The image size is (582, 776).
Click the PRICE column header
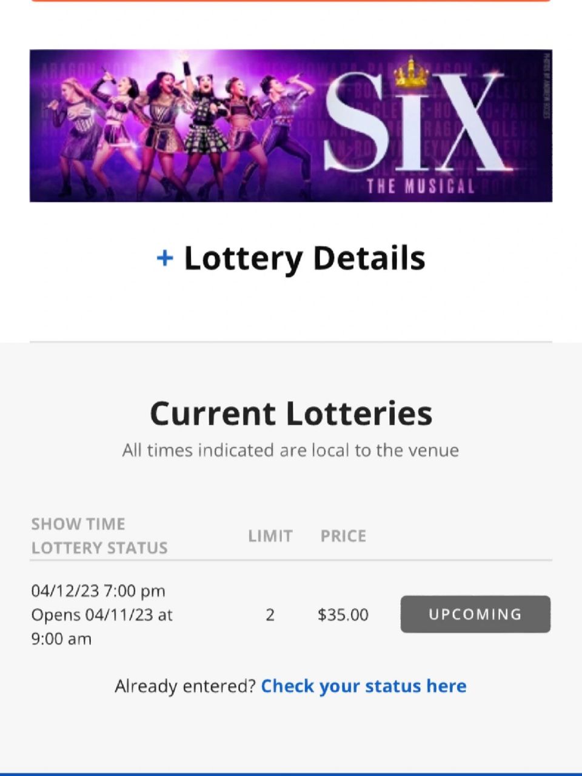[343, 536]
